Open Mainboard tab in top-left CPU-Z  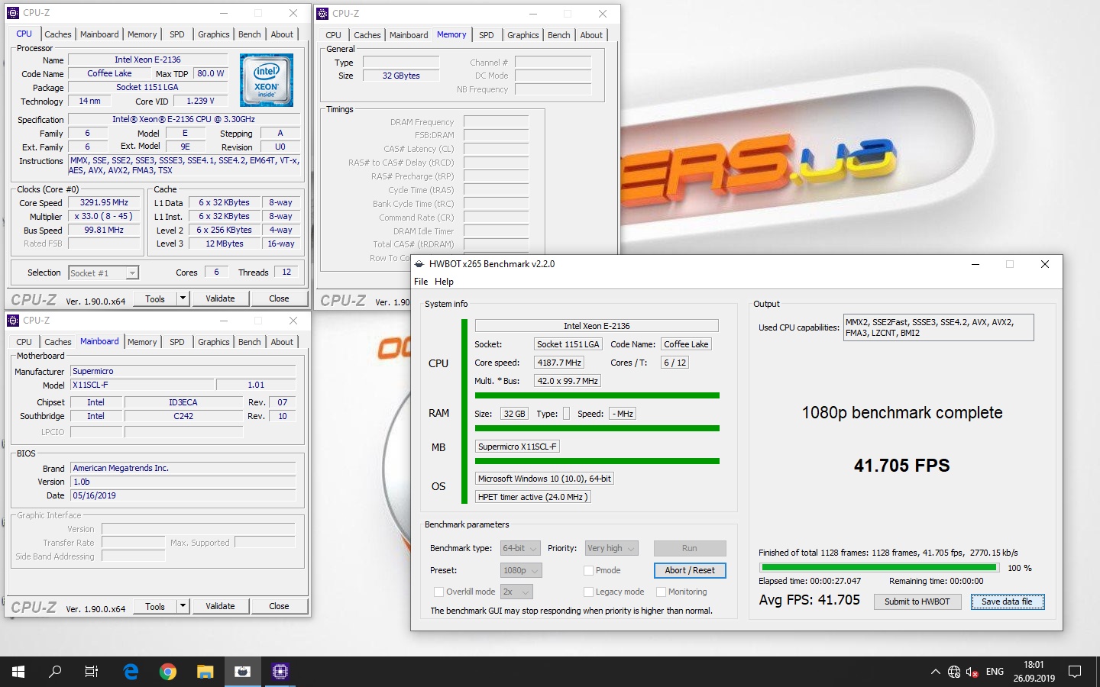click(x=99, y=34)
